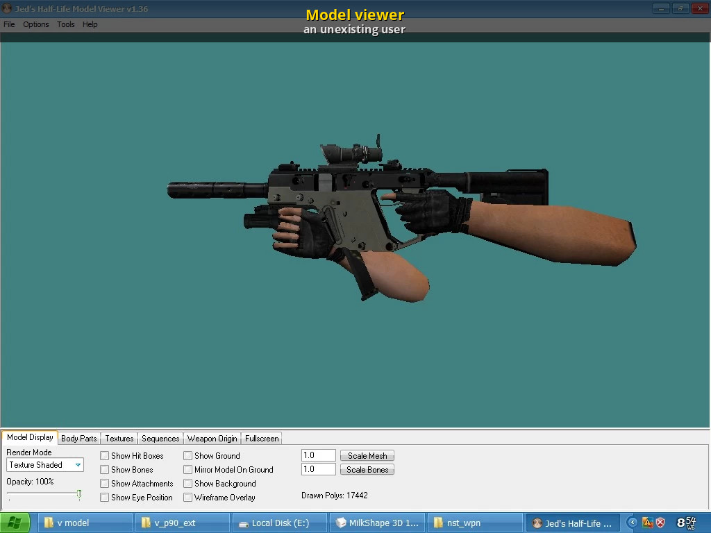Check the Wireframe Overlay option
Viewport: 711px width, 533px height.
188,498
